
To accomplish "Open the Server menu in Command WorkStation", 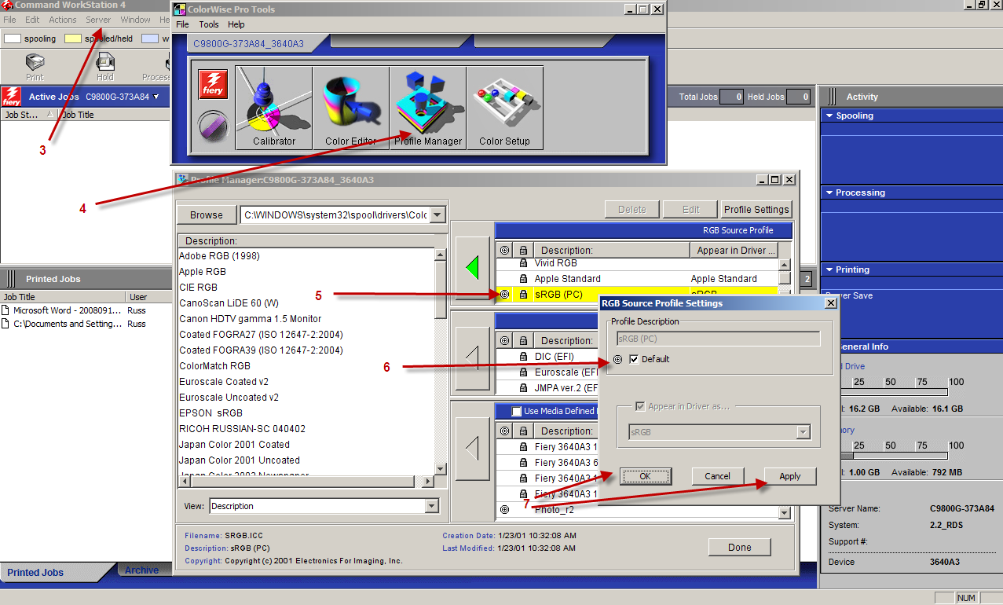I will [98, 20].
